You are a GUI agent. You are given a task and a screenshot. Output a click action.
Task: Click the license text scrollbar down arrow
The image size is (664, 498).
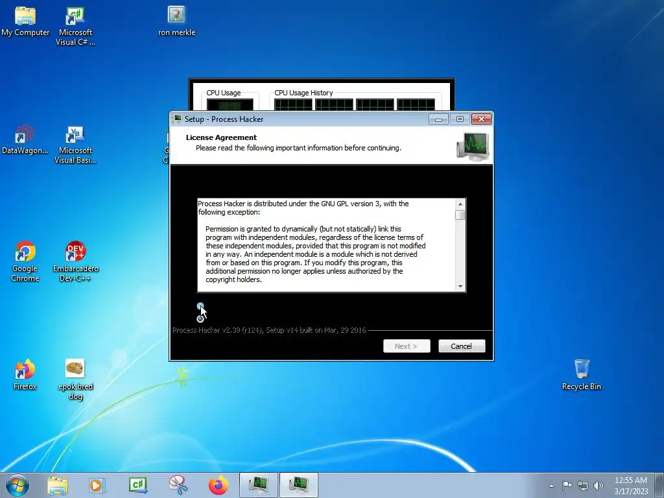[460, 287]
